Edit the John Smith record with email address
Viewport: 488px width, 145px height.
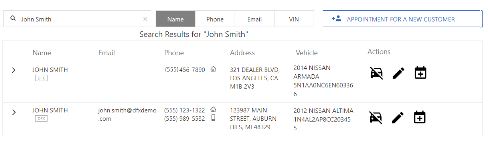click(x=398, y=118)
